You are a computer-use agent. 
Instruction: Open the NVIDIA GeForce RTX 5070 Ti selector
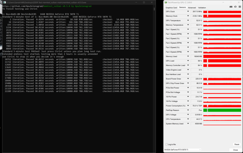pos(183,150)
